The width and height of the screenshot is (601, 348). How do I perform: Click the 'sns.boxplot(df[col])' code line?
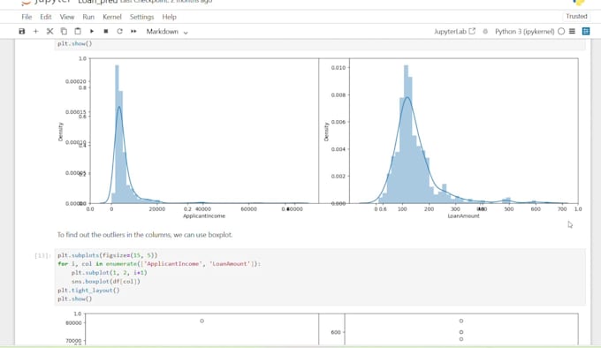[106, 282]
